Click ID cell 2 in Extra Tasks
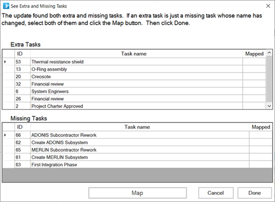Screen dimensions: 275x202 [22, 106]
